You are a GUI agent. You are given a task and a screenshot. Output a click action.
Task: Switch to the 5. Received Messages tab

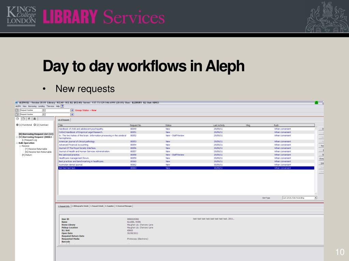pyautogui.click(x=124, y=206)
